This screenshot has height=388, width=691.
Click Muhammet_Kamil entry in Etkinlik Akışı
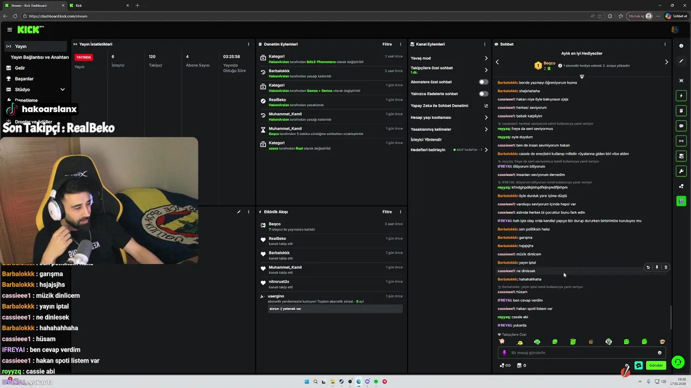pos(331,270)
